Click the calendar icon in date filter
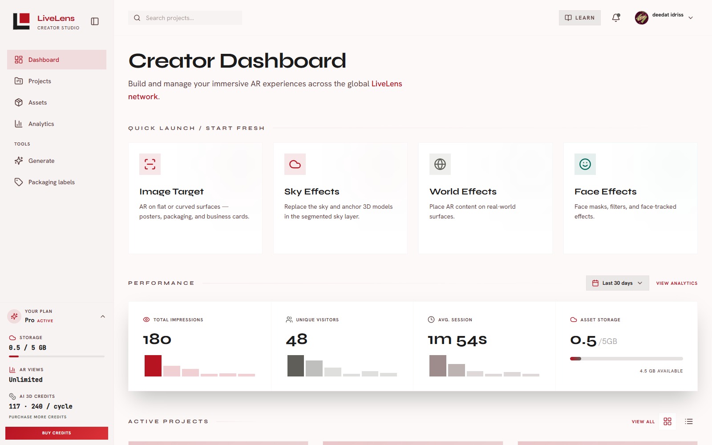This screenshot has height=445, width=712. coord(595,283)
